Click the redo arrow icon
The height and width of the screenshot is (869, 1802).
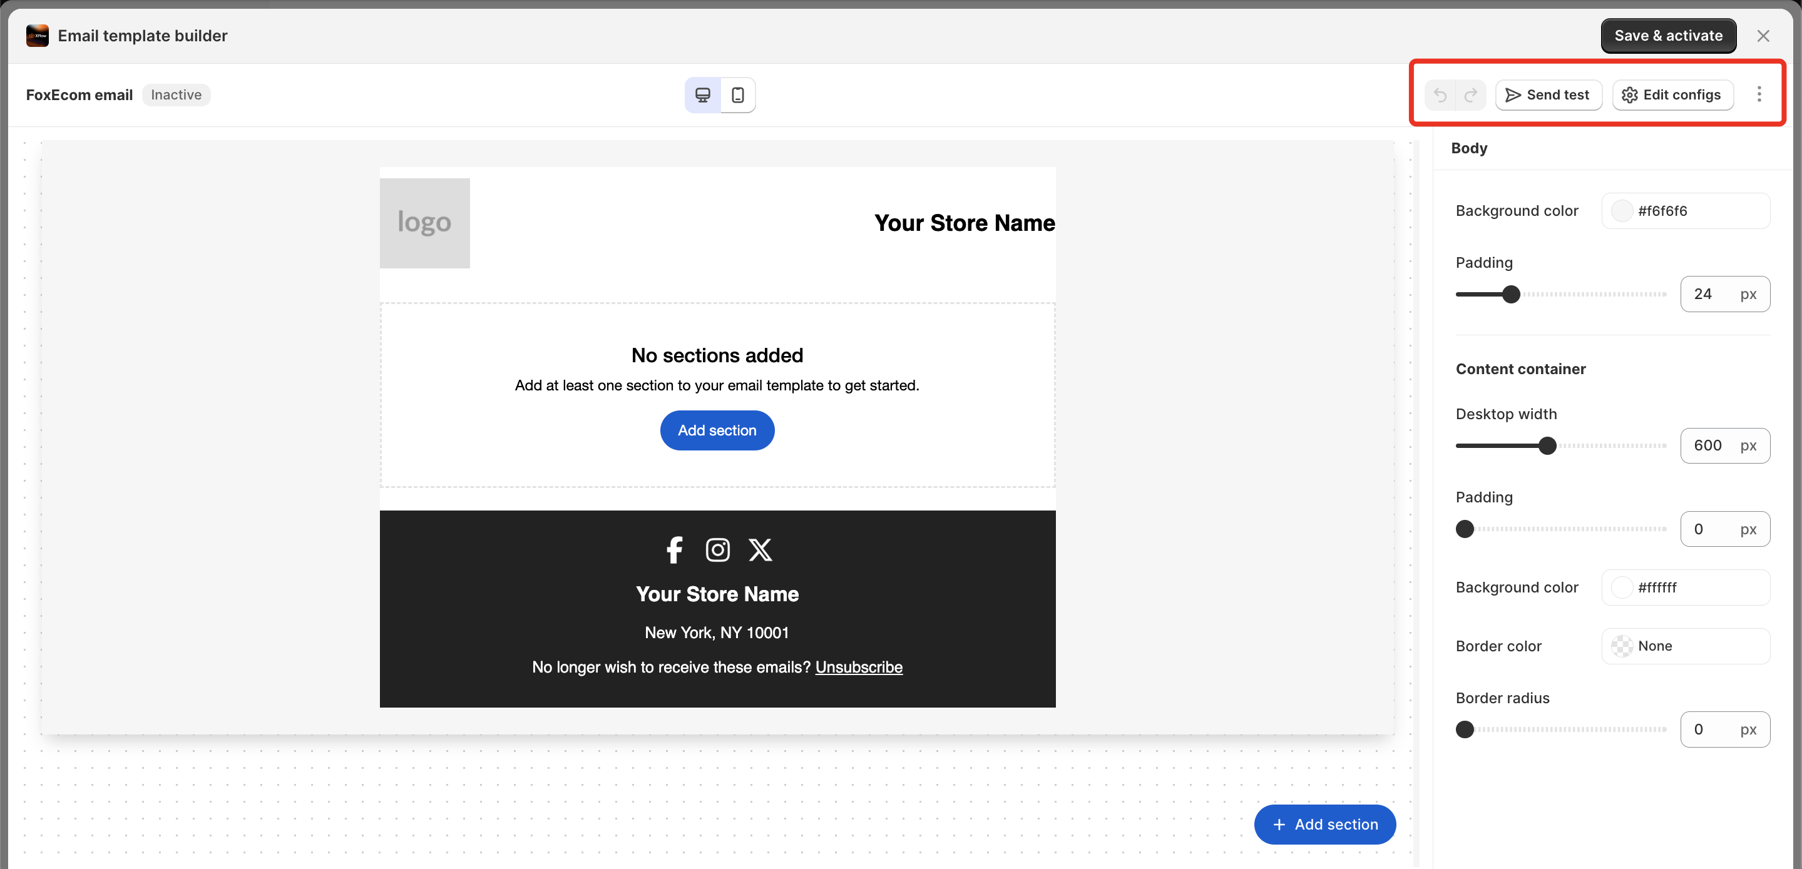pyautogui.click(x=1470, y=94)
